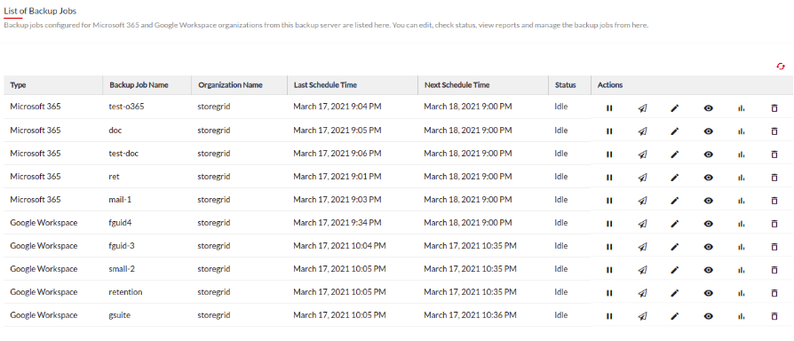
Task: View the gsuite backup job status
Action: 709,316
